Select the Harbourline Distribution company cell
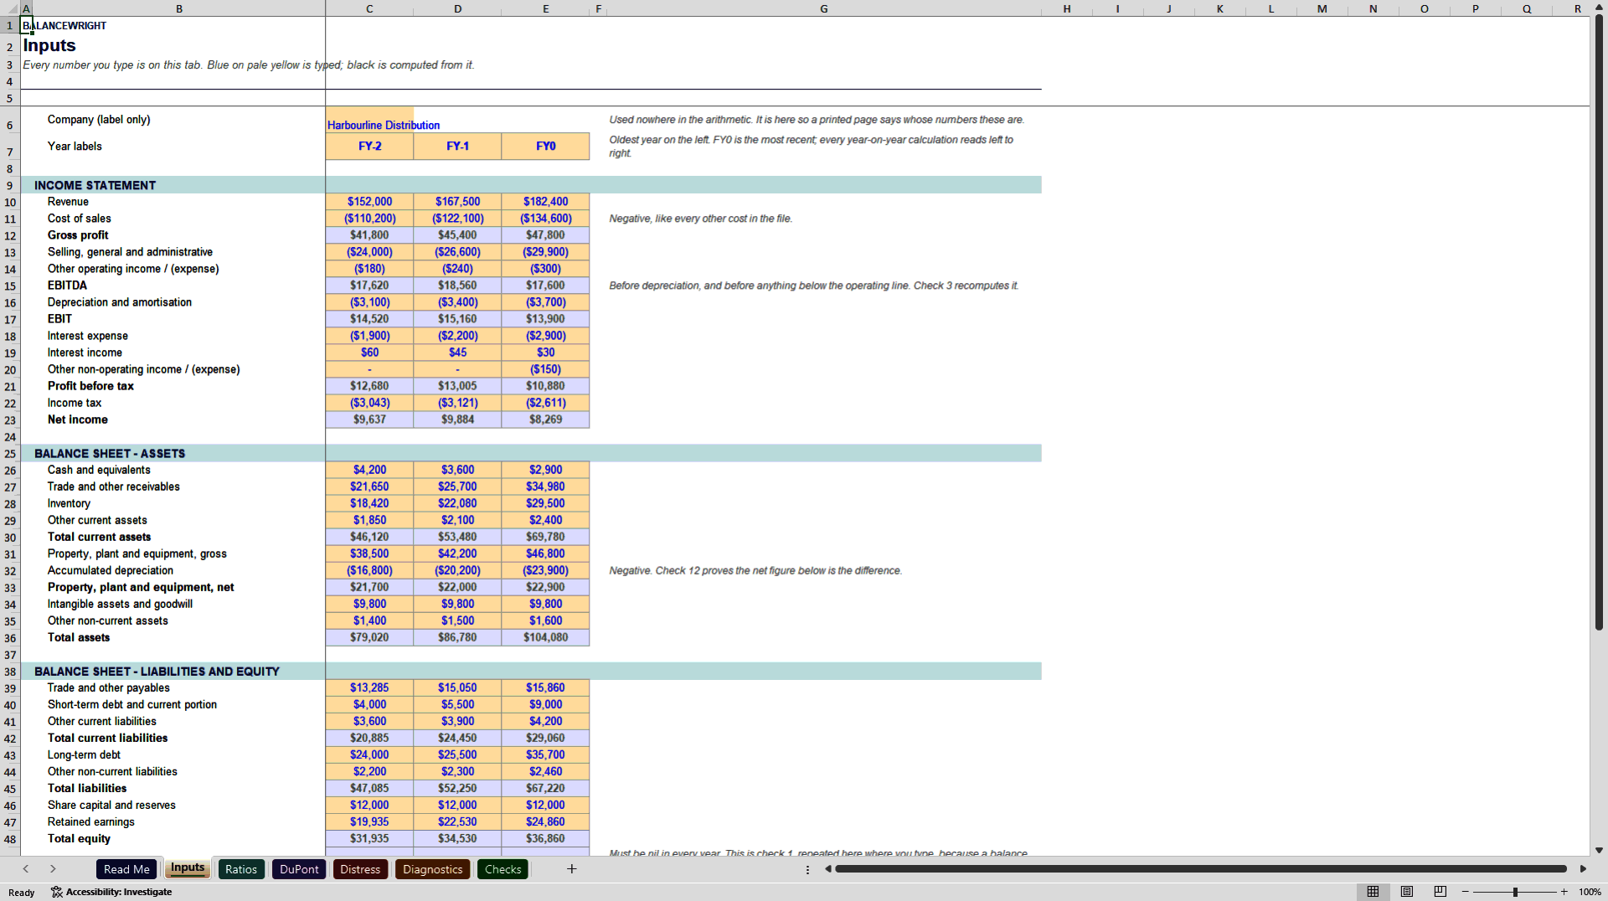Screen dimensions: 1608x901 (369, 120)
